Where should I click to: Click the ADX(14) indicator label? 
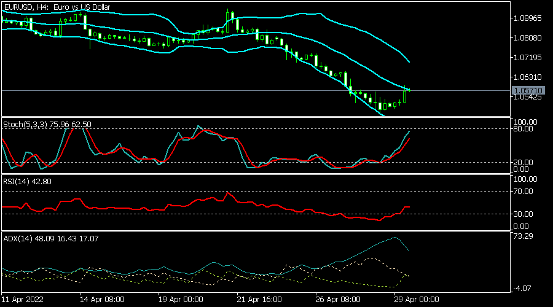point(51,239)
